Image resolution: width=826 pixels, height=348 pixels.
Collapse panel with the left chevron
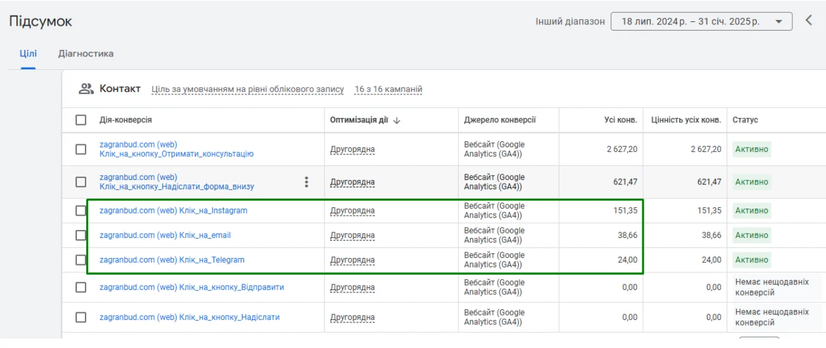[x=809, y=21]
